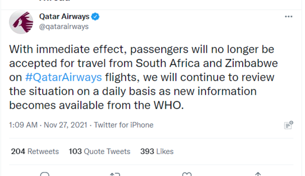
Task: Click the lined-document icon right of the timestamp
Action: click(x=288, y=125)
